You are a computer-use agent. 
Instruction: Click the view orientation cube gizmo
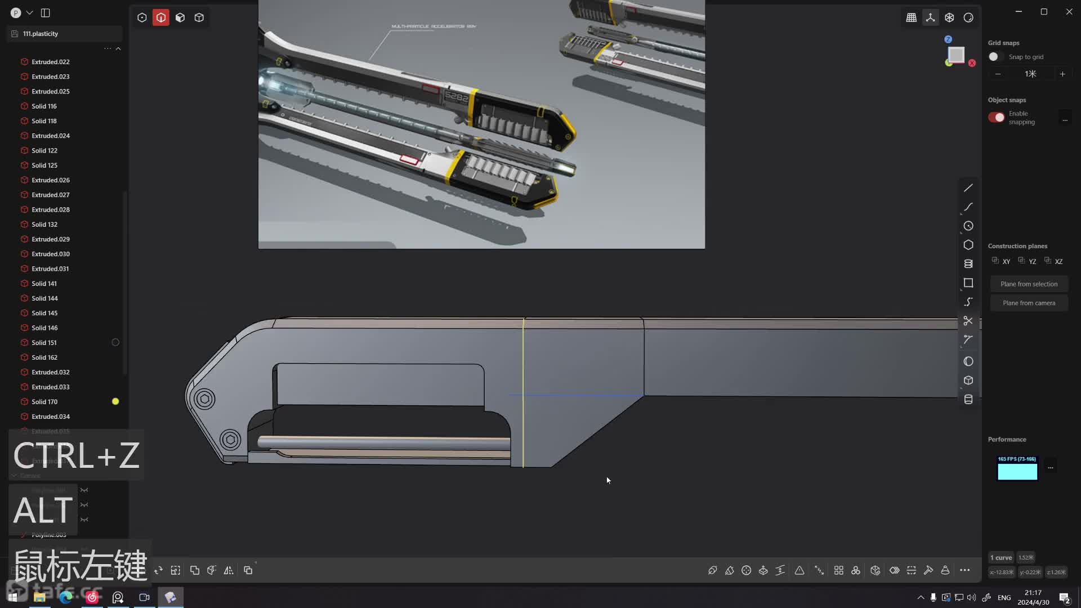click(x=957, y=55)
